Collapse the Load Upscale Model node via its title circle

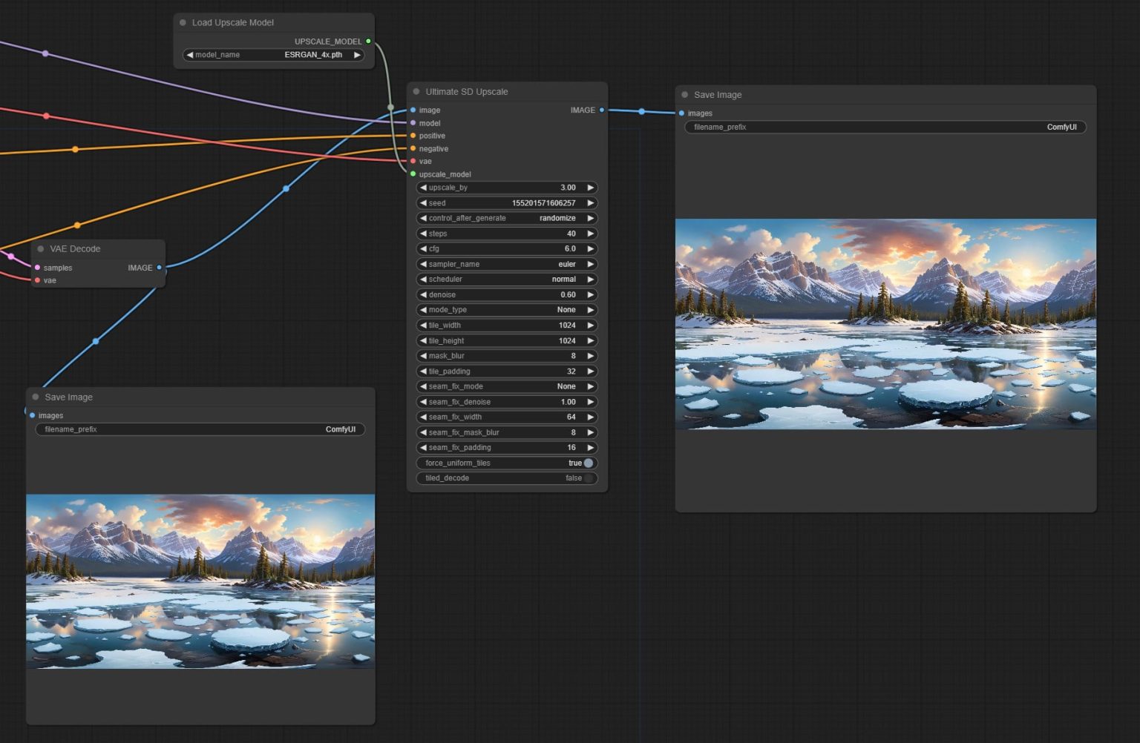pos(182,22)
